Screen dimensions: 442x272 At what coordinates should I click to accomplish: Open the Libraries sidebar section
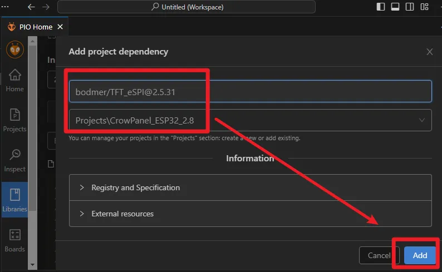[14, 200]
